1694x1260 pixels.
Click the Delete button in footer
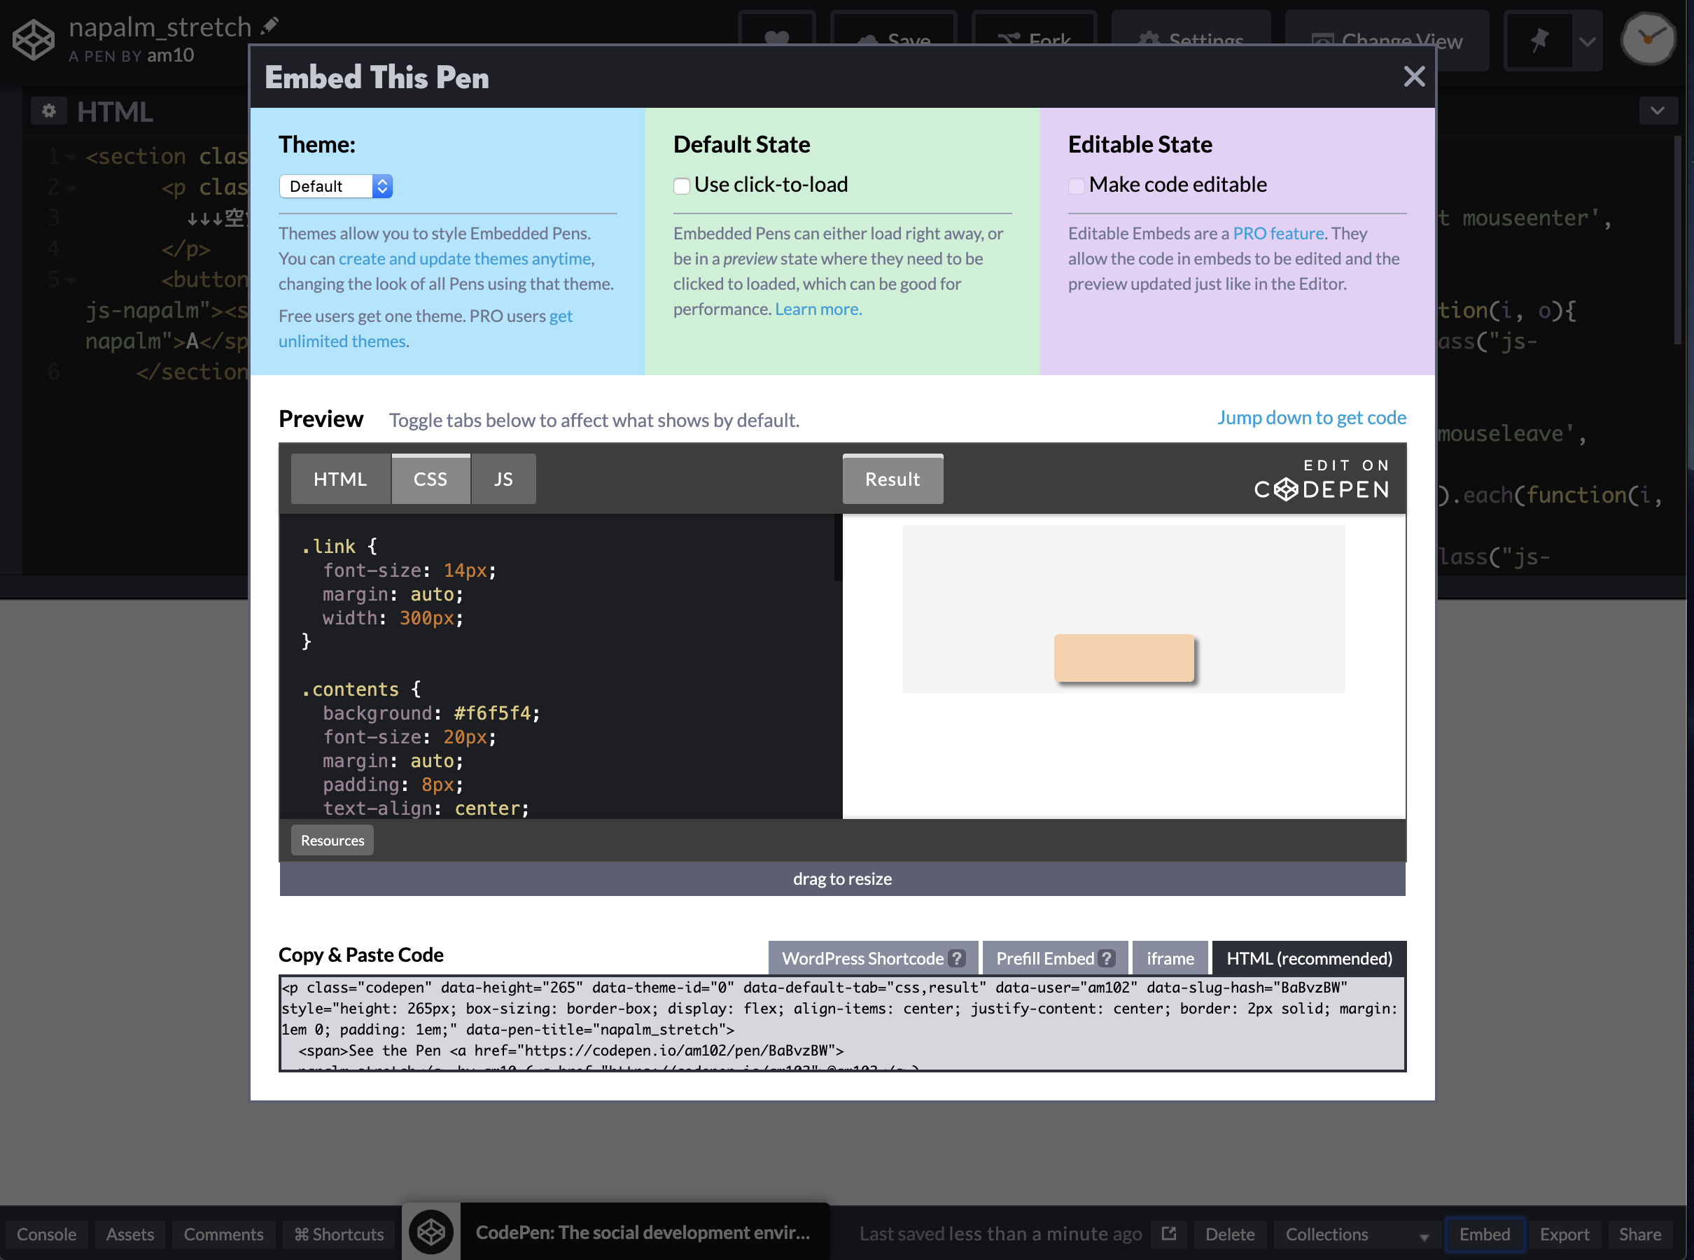(1229, 1233)
